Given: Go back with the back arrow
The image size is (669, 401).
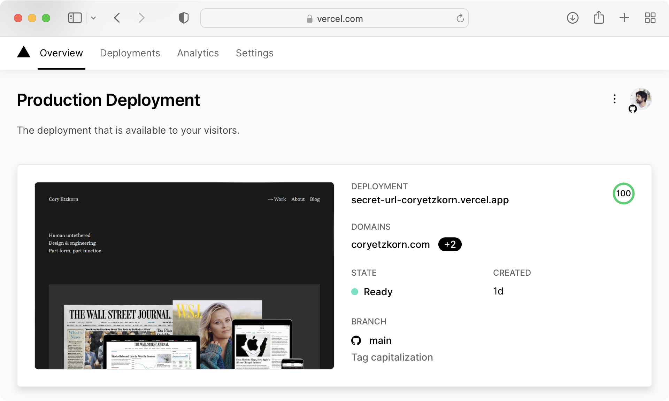Looking at the screenshot, I should click(117, 18).
